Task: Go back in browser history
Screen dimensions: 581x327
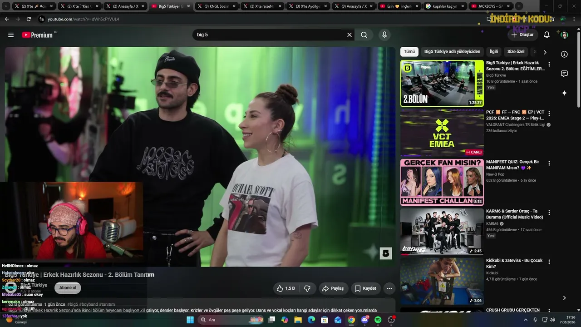Action: [7, 19]
